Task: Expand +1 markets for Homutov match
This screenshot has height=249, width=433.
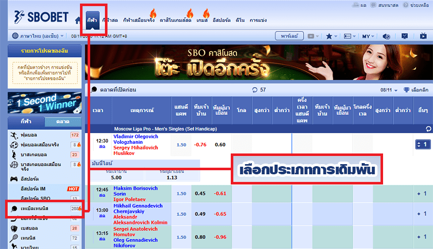Action: (x=422, y=237)
